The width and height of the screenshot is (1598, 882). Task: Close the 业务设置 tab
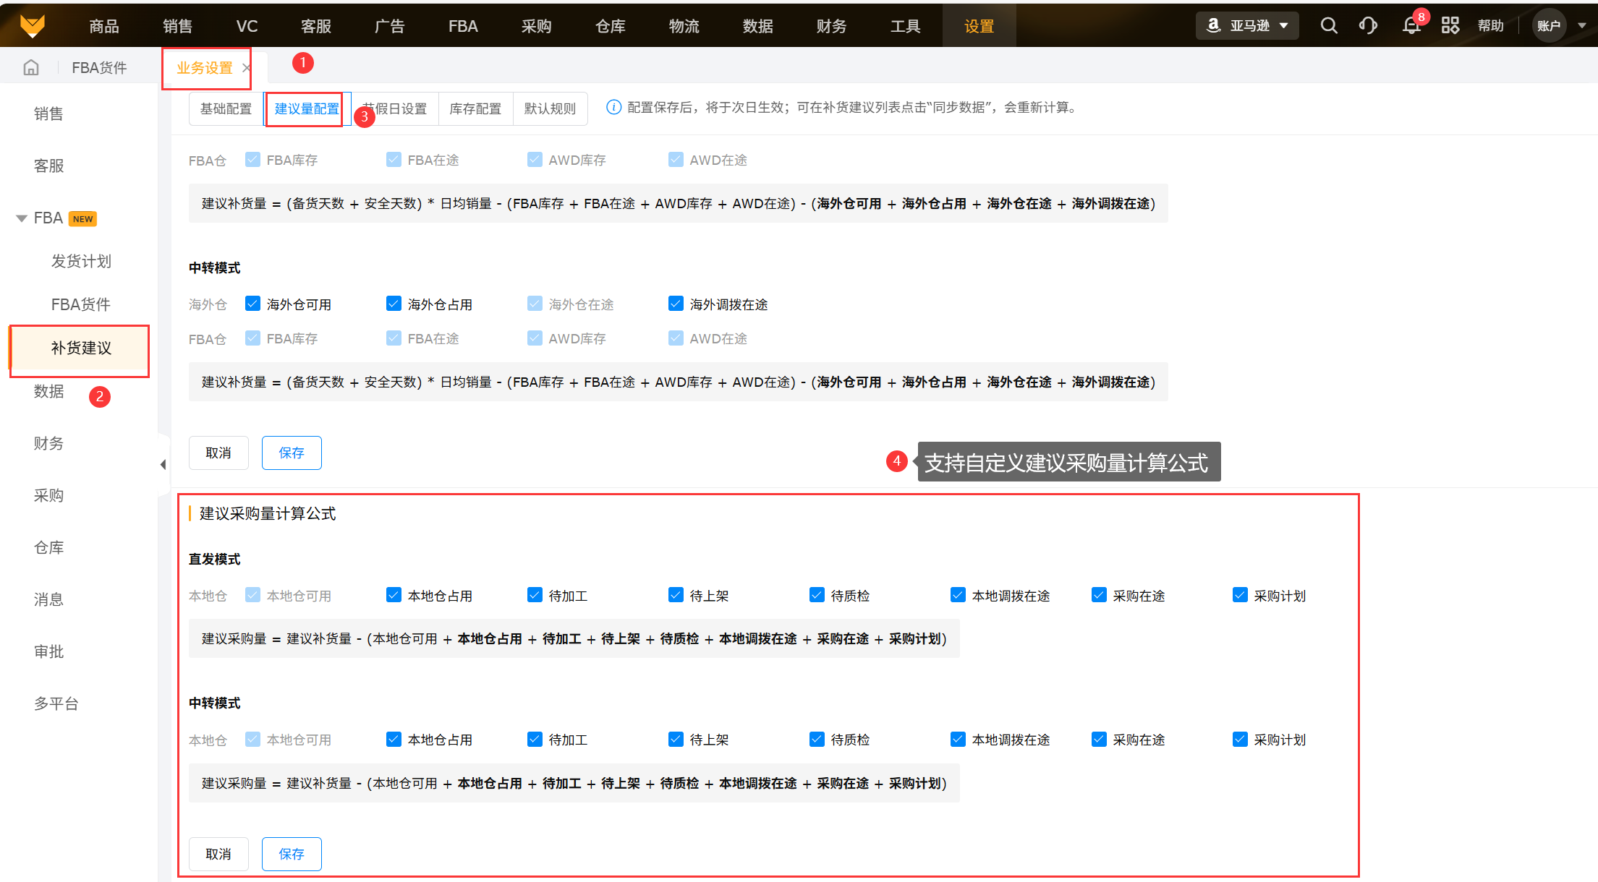click(247, 68)
